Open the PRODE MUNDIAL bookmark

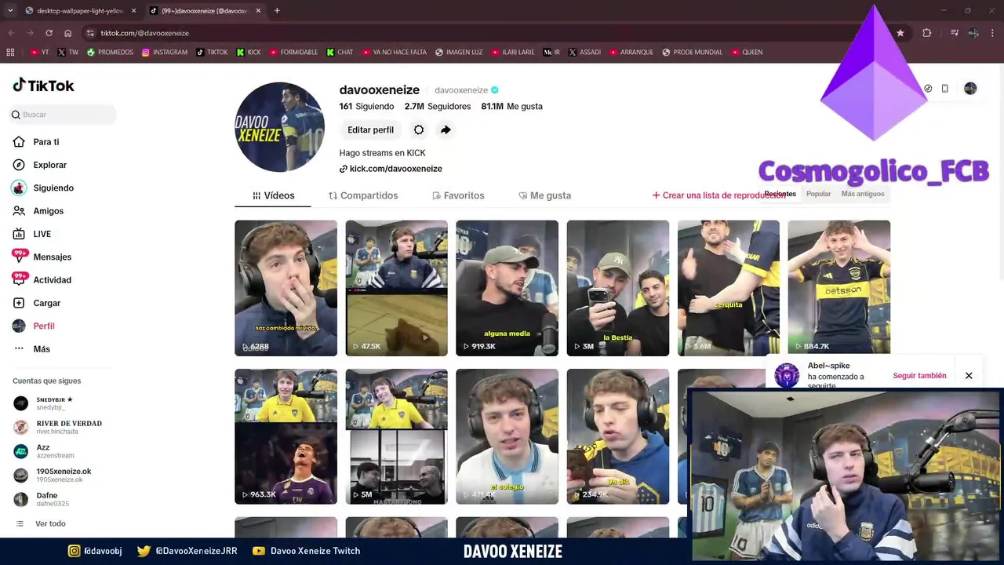(x=693, y=53)
